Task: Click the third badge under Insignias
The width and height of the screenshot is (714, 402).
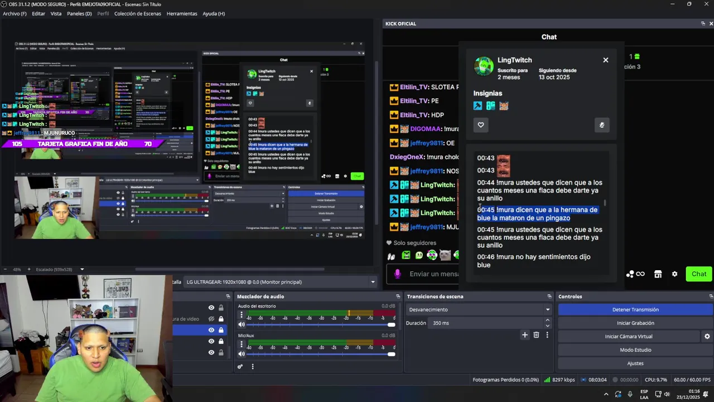Action: point(504,106)
